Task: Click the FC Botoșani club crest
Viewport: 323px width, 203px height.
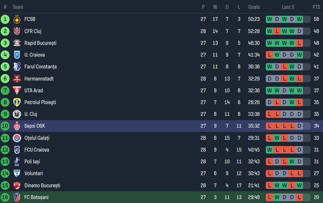Action: tap(17, 197)
